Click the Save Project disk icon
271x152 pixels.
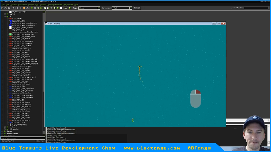pyautogui.click(x=9, y=8)
